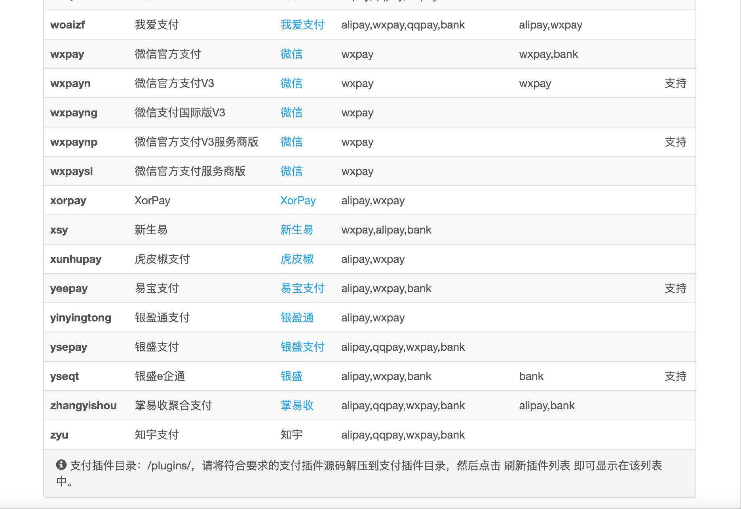Click the yinyingtong plugin name
The height and width of the screenshot is (509, 741).
[x=80, y=318]
